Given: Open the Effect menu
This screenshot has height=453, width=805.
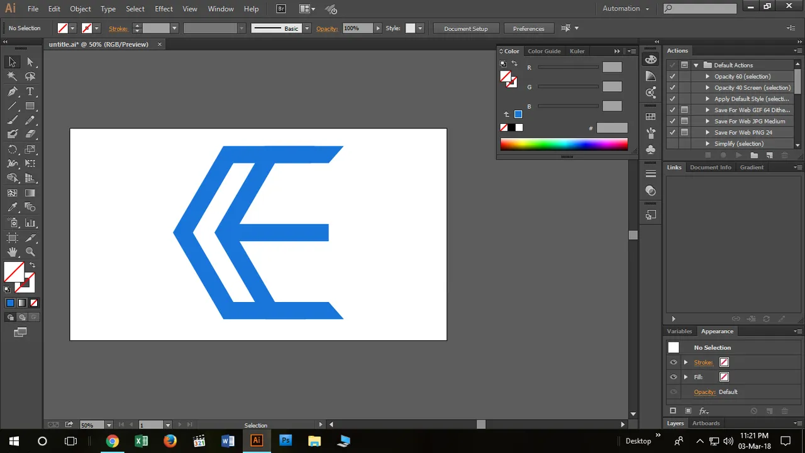Looking at the screenshot, I should (164, 9).
